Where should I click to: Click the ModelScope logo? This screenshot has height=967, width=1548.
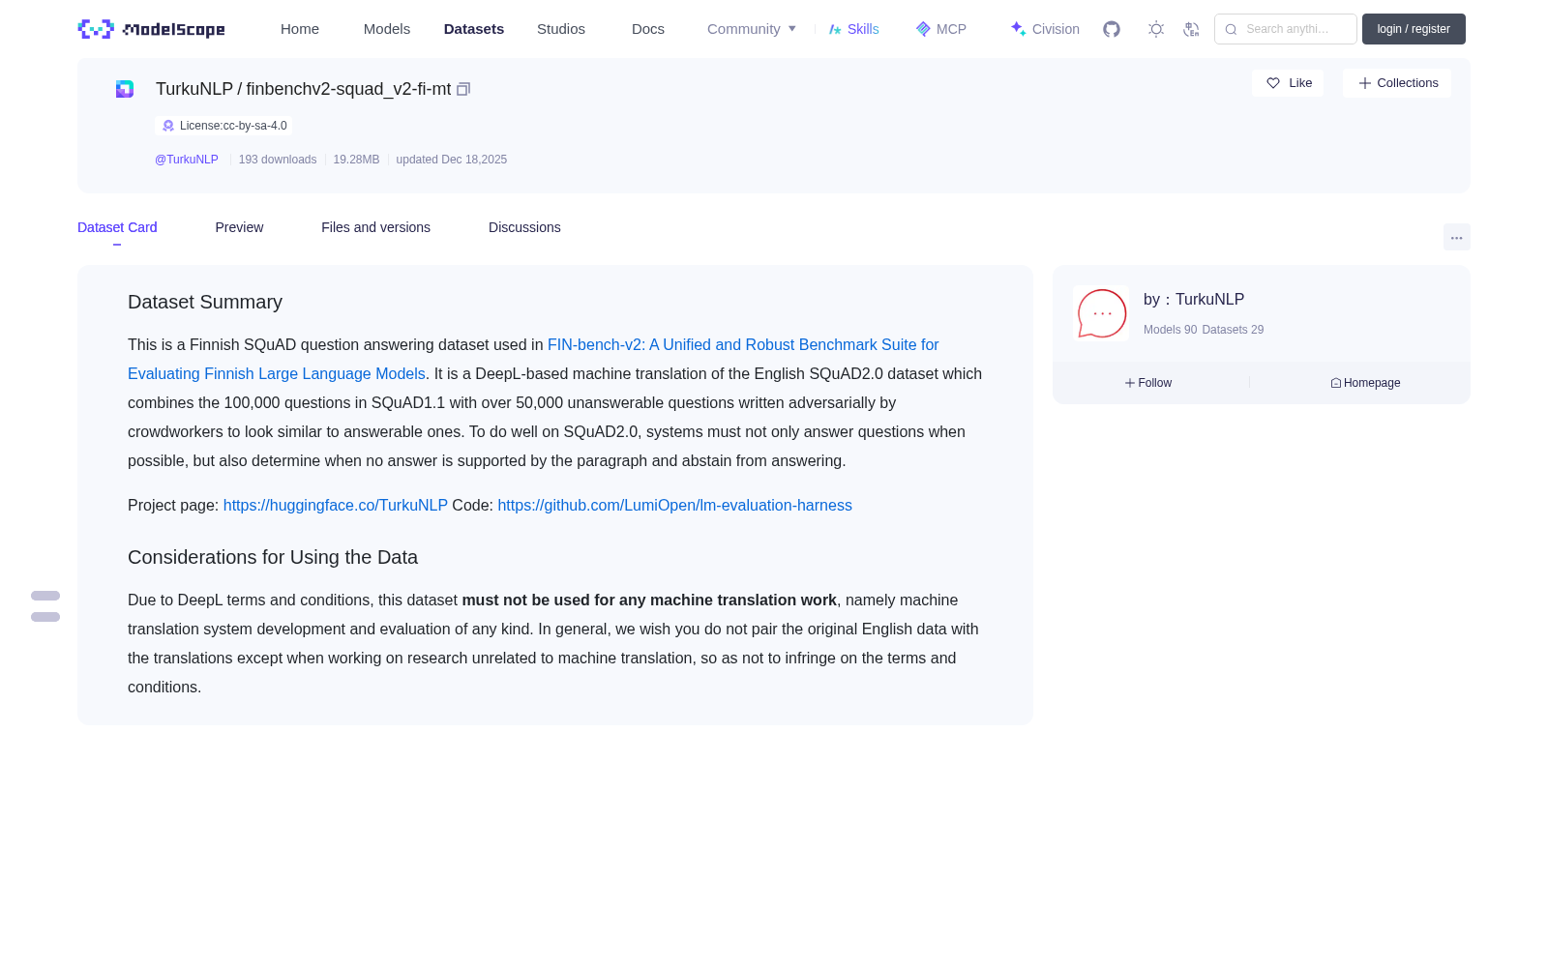(x=151, y=29)
